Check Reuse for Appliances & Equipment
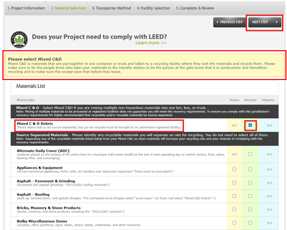287x230 pixels. tap(234, 169)
